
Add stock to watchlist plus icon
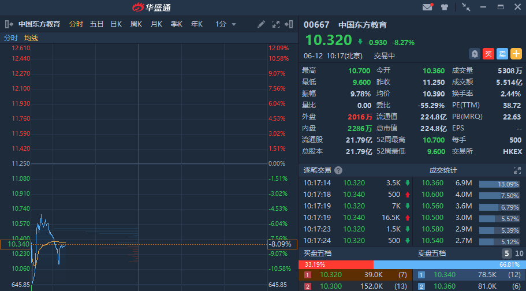coord(516,54)
